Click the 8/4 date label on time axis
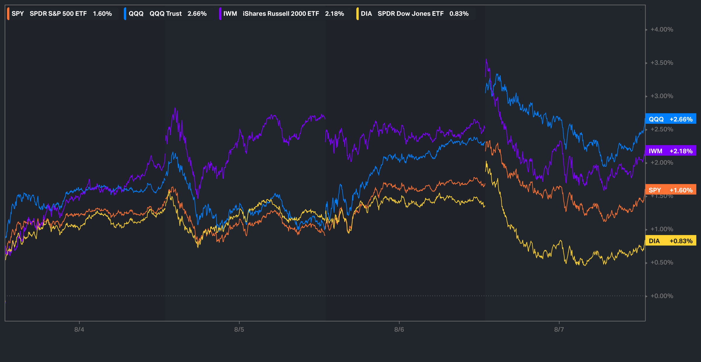Viewport: 701px width, 362px height. 79,329
